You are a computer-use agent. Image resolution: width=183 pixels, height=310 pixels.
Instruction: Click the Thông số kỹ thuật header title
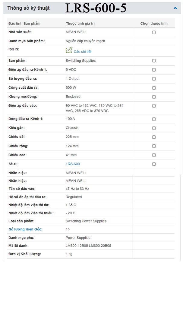click(x=28, y=8)
